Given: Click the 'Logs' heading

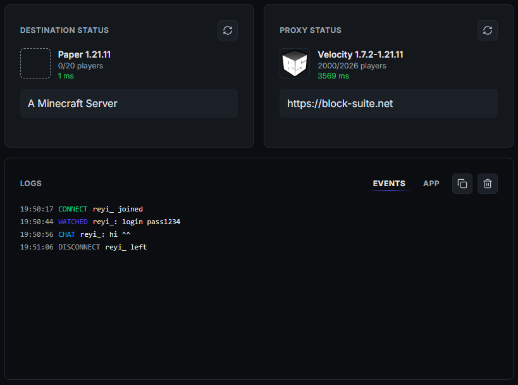Looking at the screenshot, I should point(31,184).
